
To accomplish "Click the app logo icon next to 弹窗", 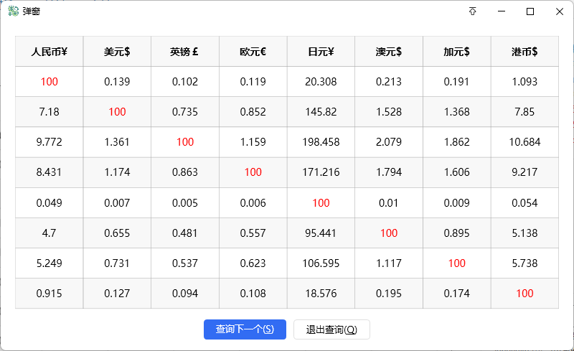I will point(13,11).
